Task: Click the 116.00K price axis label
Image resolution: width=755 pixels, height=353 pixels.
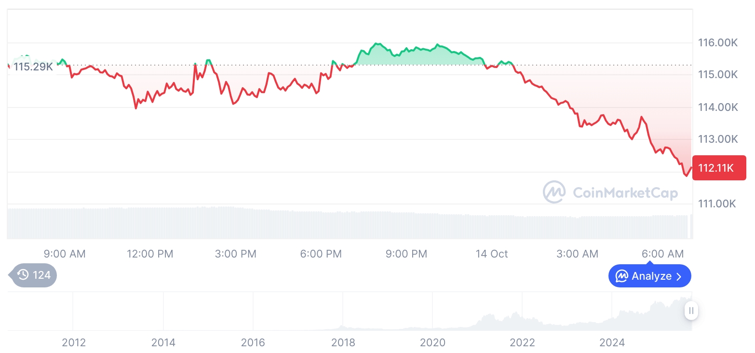Action: [718, 43]
